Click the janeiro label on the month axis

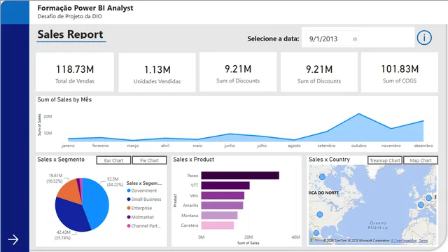coord(68,146)
